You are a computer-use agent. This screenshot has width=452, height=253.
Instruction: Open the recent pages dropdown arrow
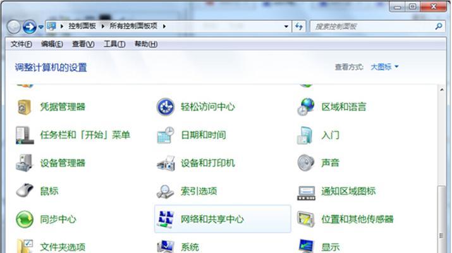(41, 27)
